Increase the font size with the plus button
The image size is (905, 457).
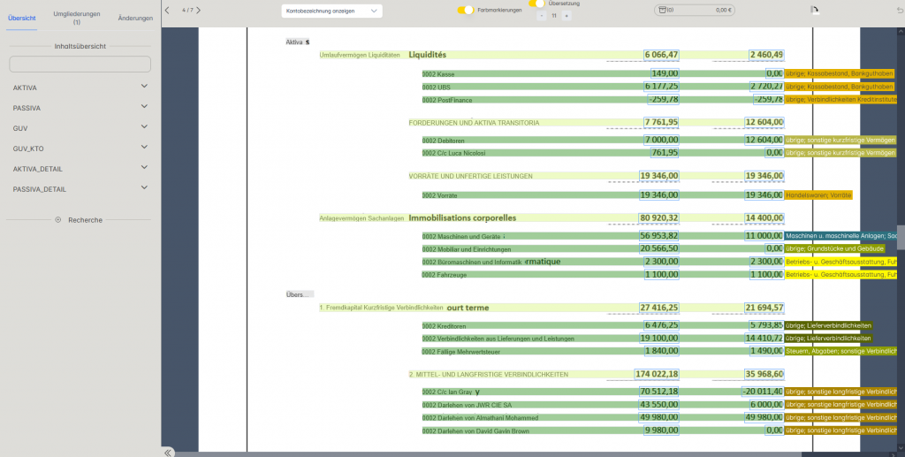click(567, 16)
